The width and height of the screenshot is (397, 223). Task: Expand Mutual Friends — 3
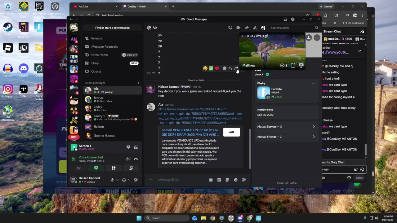[x=286, y=137]
